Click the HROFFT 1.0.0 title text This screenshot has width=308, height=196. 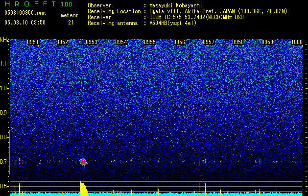point(38,4)
